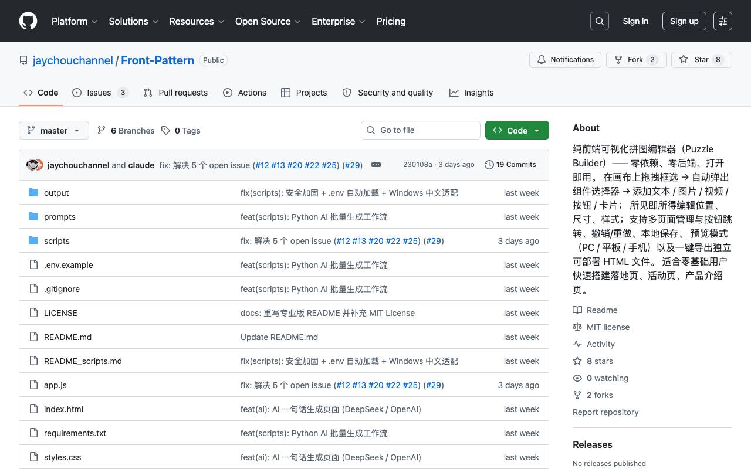Click the search magnifier icon in header

pyautogui.click(x=600, y=21)
